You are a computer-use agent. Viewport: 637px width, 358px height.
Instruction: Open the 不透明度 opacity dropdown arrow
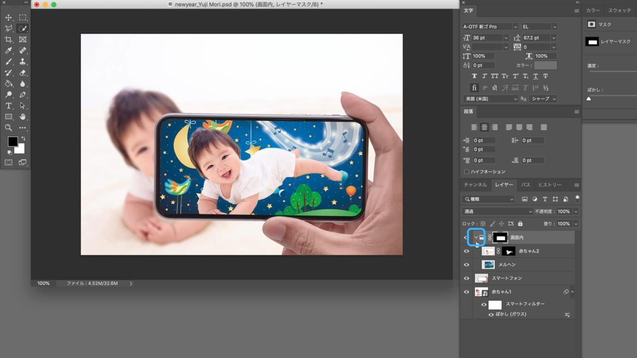576,211
